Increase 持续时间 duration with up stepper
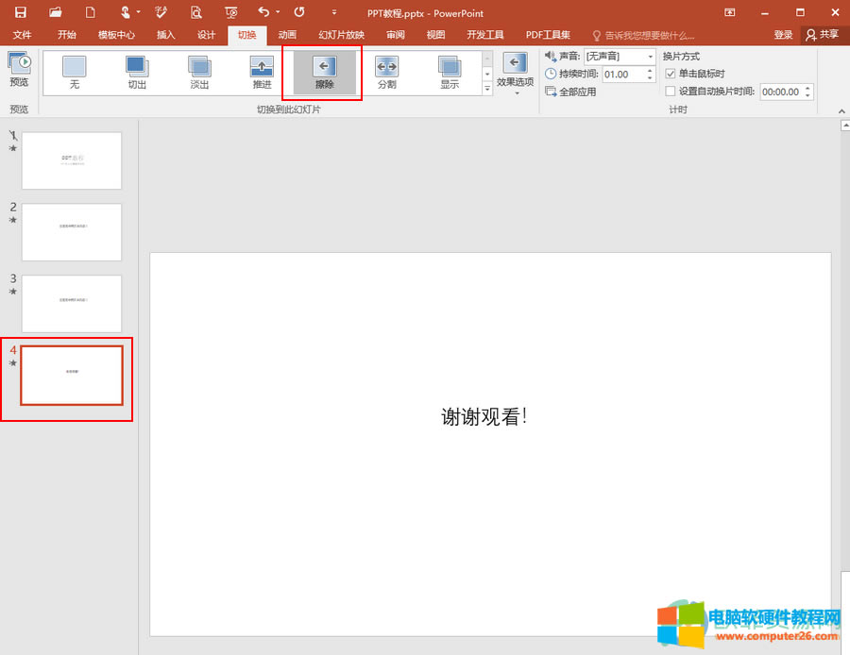The height and width of the screenshot is (655, 850). point(650,69)
